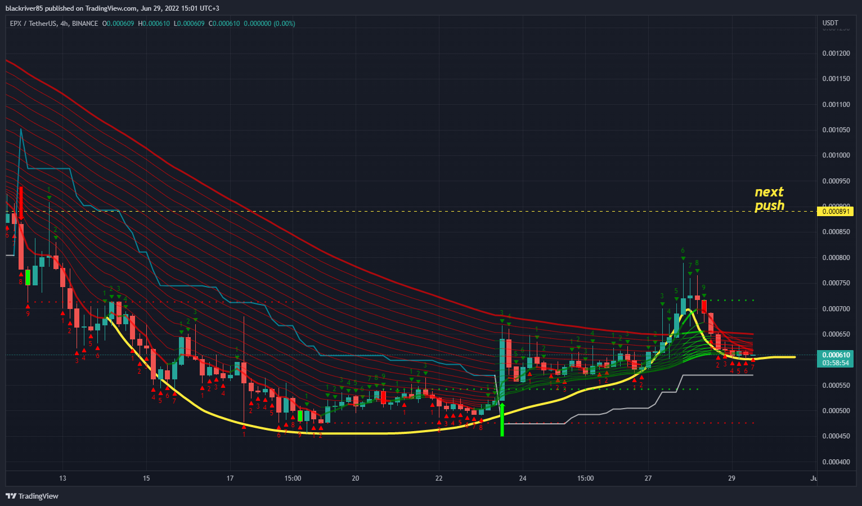Click the close value C0.000610
The image size is (862, 506).
[224, 24]
